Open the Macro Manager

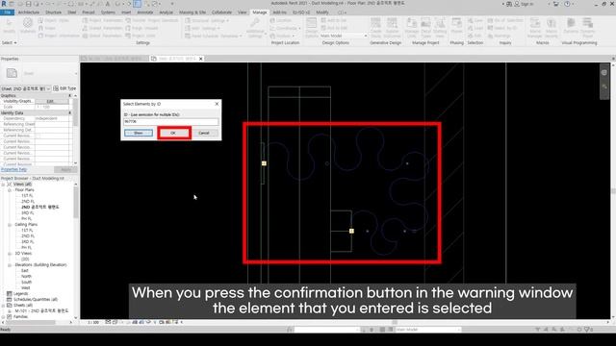point(535,28)
